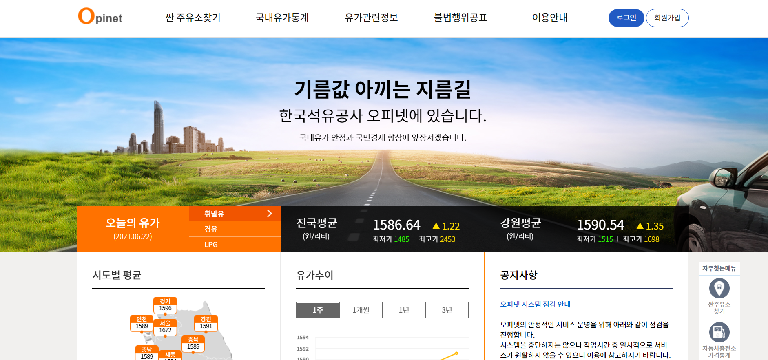Click the 강원평균 최고가 1698 value
The height and width of the screenshot is (360, 768).
pos(651,239)
